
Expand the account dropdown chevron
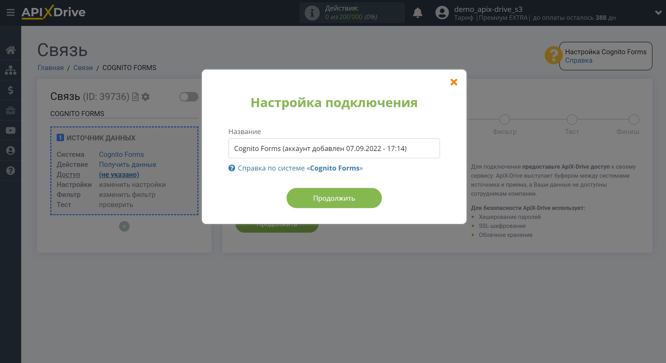click(658, 12)
